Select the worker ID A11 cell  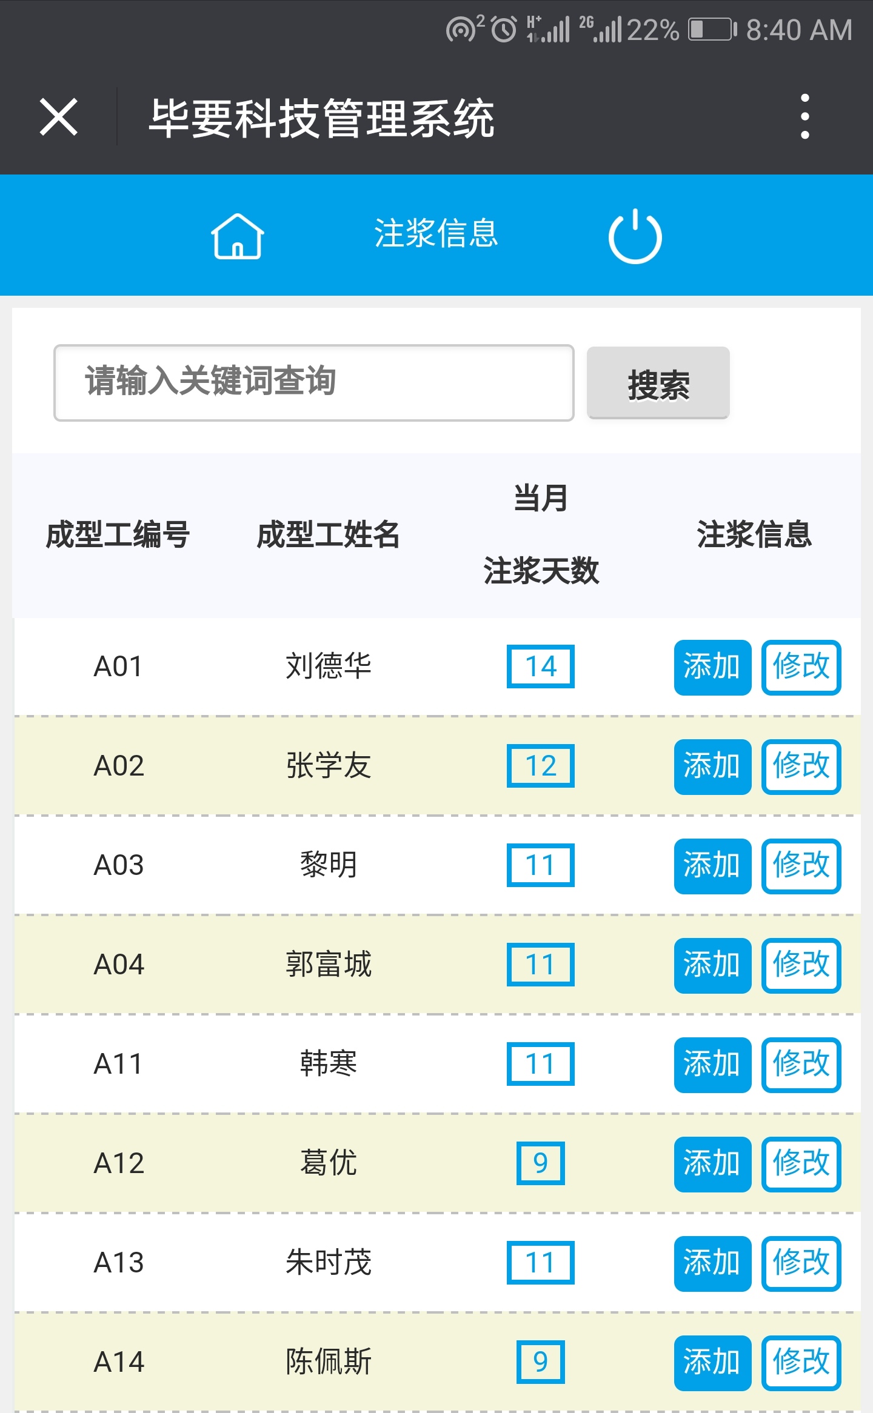[118, 1064]
